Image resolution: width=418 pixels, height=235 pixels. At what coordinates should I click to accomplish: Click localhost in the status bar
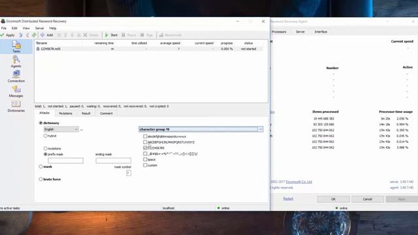tap(169, 208)
